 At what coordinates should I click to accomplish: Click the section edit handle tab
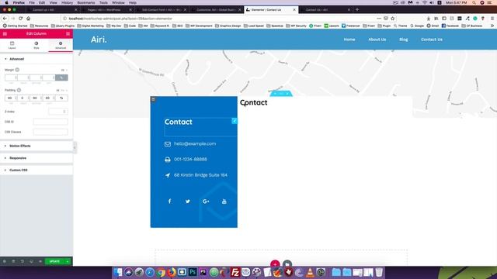click(x=281, y=94)
